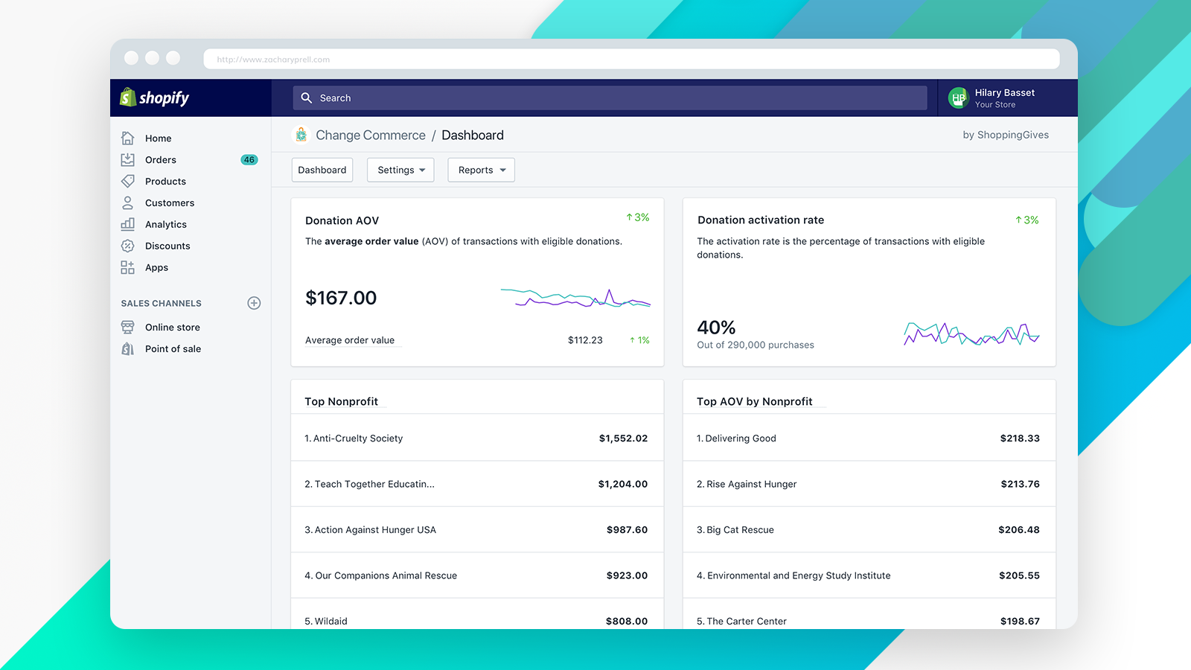Select the Products tag icon
Screen dimensions: 1191x670
[x=128, y=182]
